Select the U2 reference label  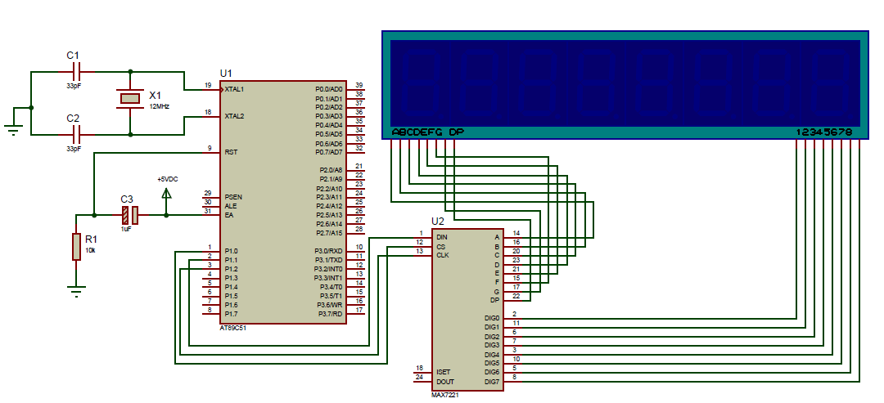click(437, 222)
